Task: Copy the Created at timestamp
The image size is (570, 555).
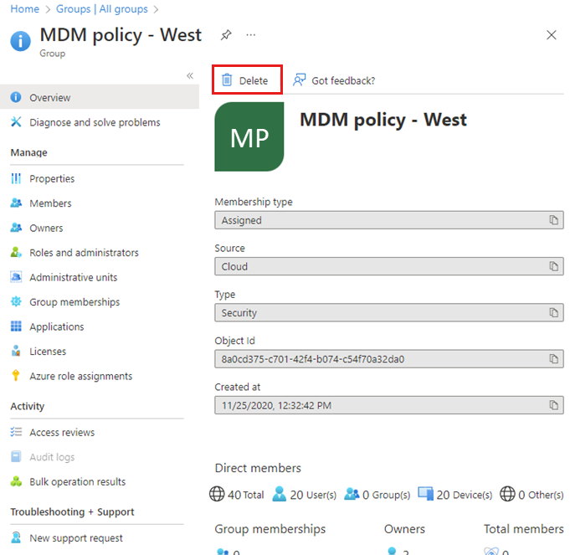Action: point(553,405)
